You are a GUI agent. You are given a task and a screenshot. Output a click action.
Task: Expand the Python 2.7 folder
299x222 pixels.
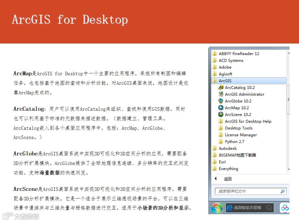coord(231,142)
